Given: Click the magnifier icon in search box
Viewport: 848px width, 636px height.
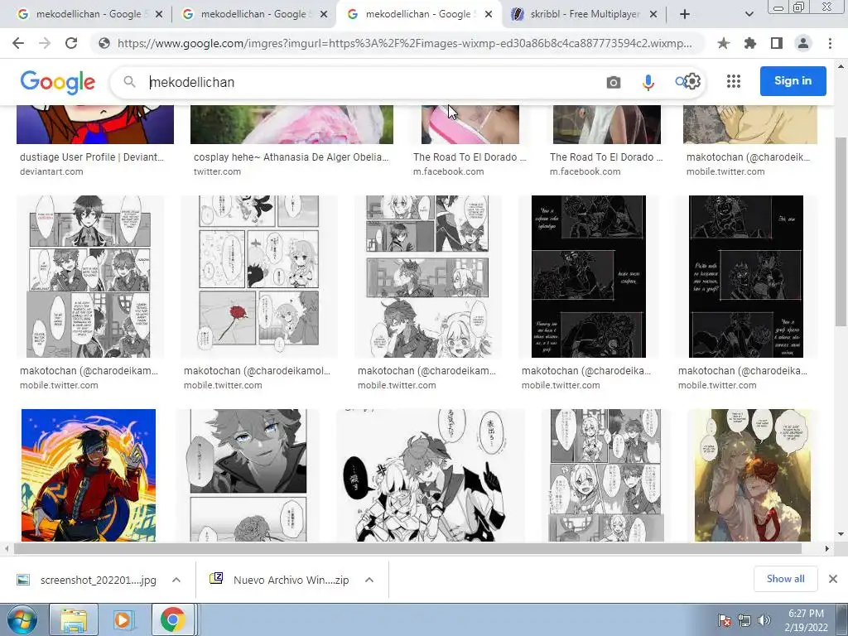Looking at the screenshot, I should 129,82.
